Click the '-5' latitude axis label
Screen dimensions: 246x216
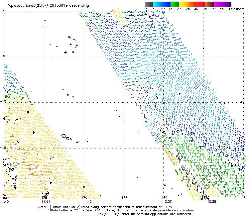point(3,56)
